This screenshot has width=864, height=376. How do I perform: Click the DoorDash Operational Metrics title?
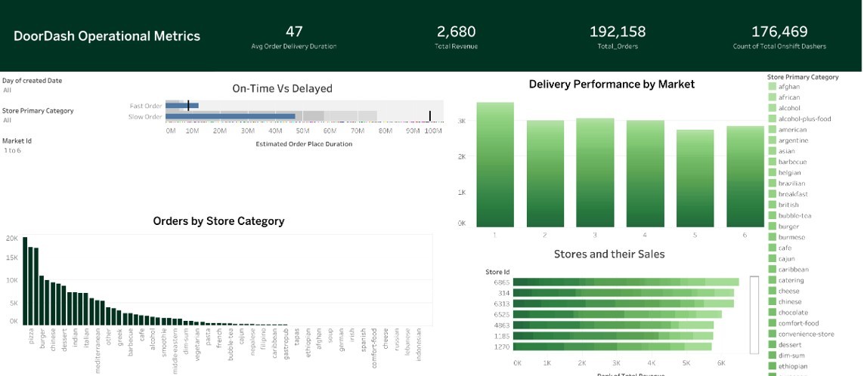[107, 36]
